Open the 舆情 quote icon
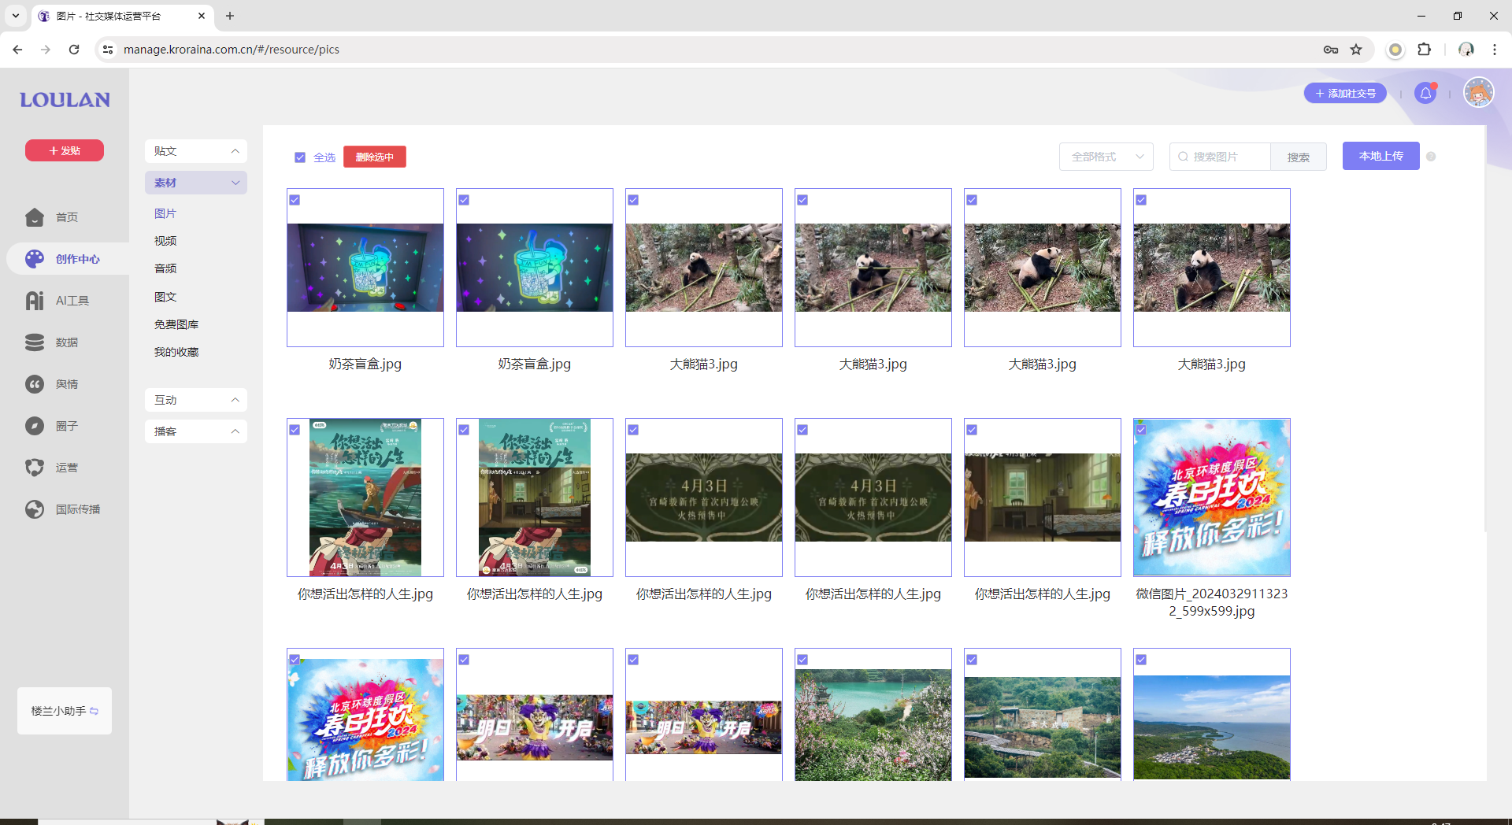Viewport: 1512px width, 825px height. tap(35, 384)
